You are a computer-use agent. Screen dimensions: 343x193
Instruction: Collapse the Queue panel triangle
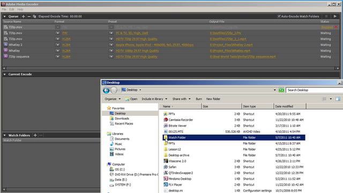point(5,17)
